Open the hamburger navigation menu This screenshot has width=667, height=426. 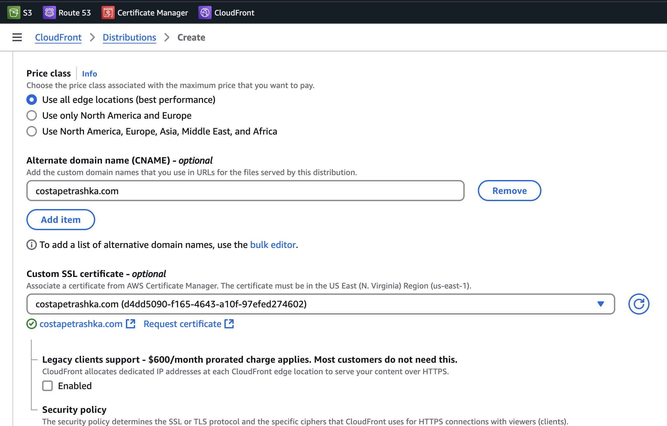point(17,37)
